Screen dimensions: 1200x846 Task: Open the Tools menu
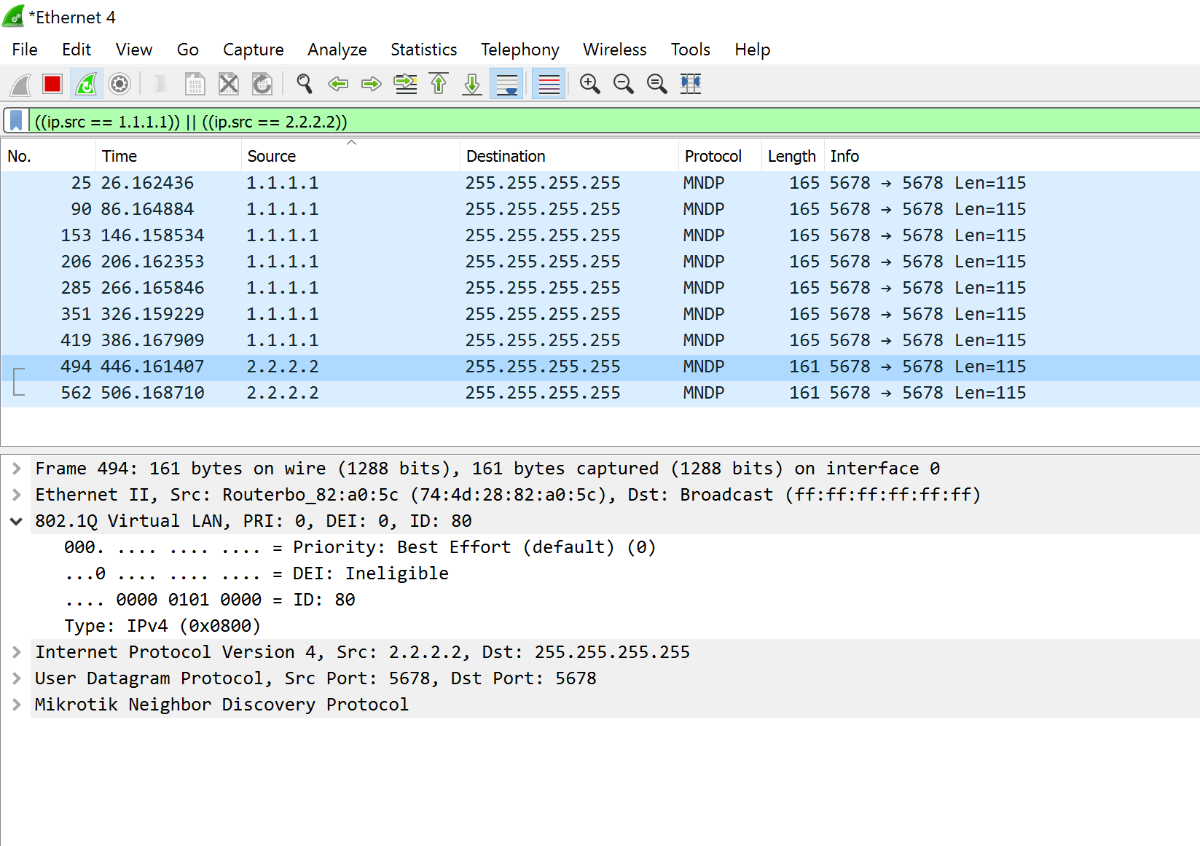[691, 50]
